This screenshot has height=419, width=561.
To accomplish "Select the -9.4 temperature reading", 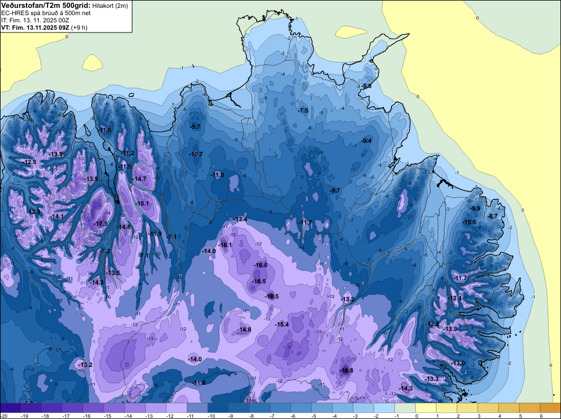I will point(366,141).
